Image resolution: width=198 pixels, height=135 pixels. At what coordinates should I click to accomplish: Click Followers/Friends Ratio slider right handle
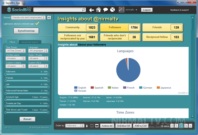(x=48, y=93)
